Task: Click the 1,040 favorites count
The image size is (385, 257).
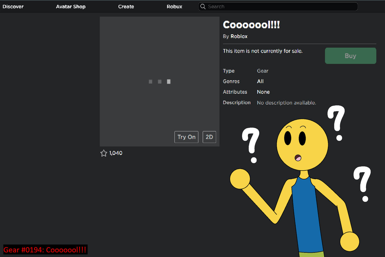Action: [116, 153]
